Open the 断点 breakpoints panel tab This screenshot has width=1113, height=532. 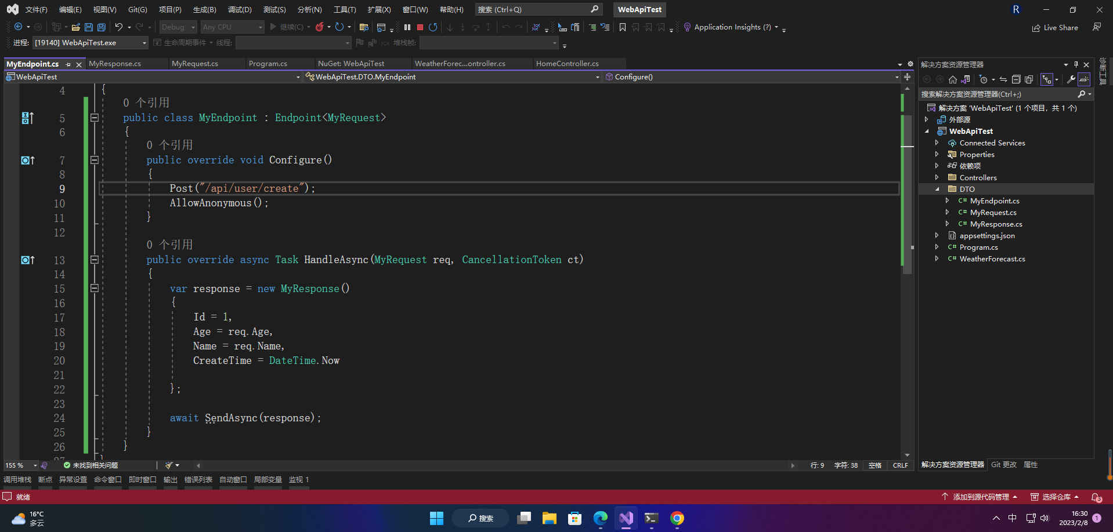(45, 479)
